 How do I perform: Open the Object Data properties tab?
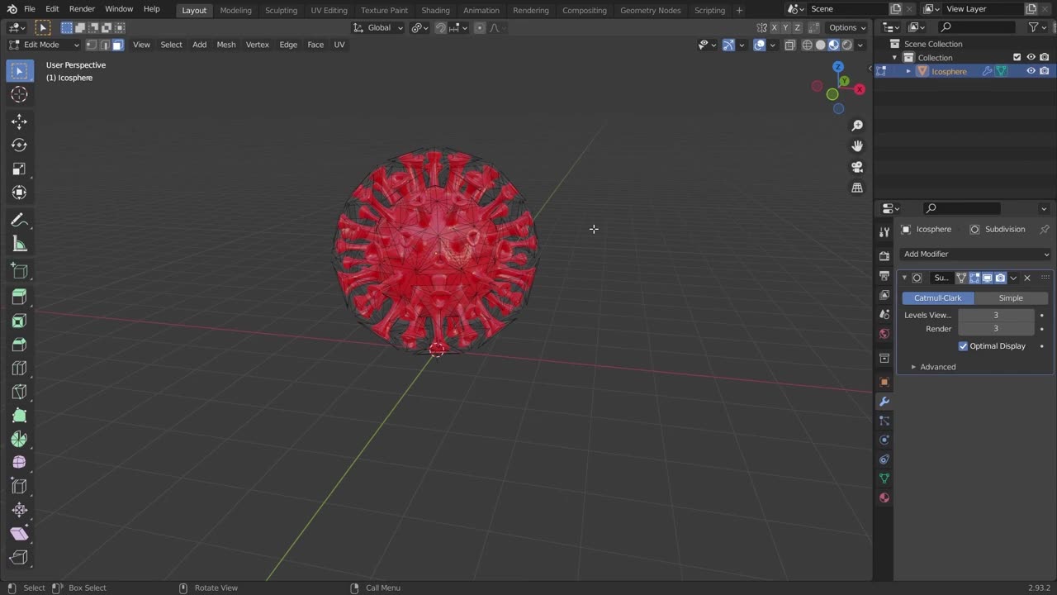click(x=884, y=478)
